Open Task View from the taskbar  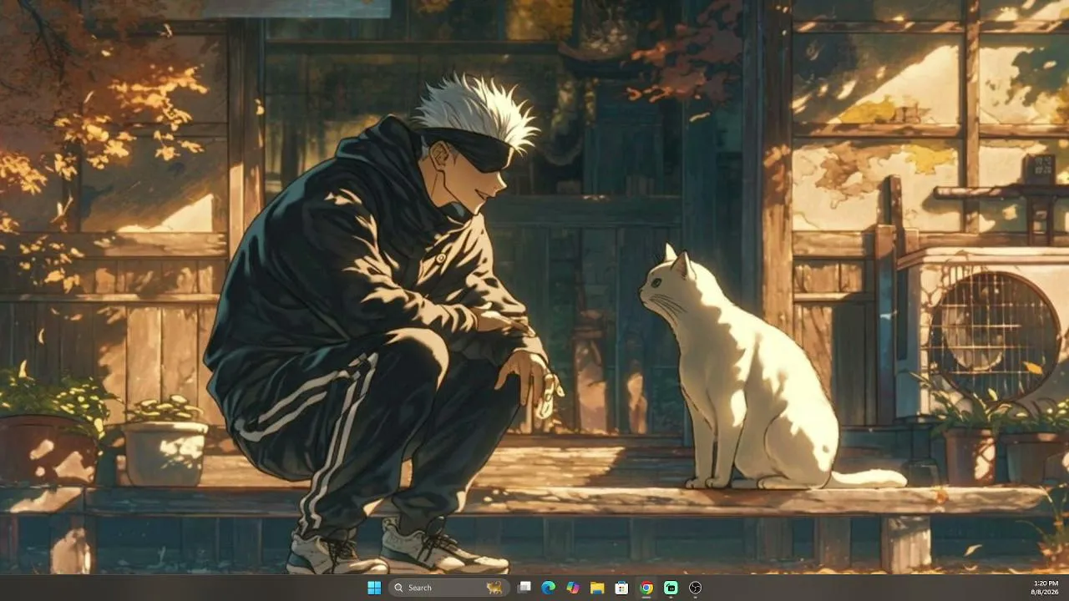[x=524, y=588]
